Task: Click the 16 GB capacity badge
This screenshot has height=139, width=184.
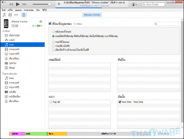Action: pyautogui.click(x=15, y=26)
